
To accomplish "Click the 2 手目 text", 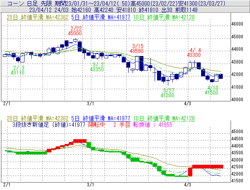I will (122, 124).
